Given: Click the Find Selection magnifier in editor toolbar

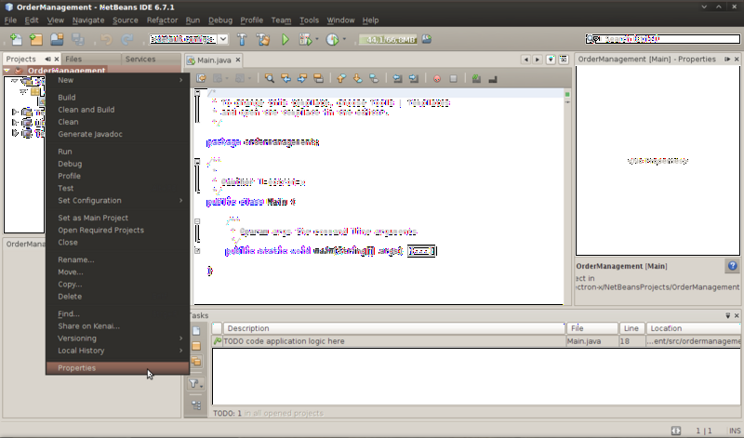Looking at the screenshot, I should tap(270, 79).
